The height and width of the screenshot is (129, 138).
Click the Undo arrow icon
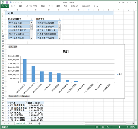coord(11,2)
